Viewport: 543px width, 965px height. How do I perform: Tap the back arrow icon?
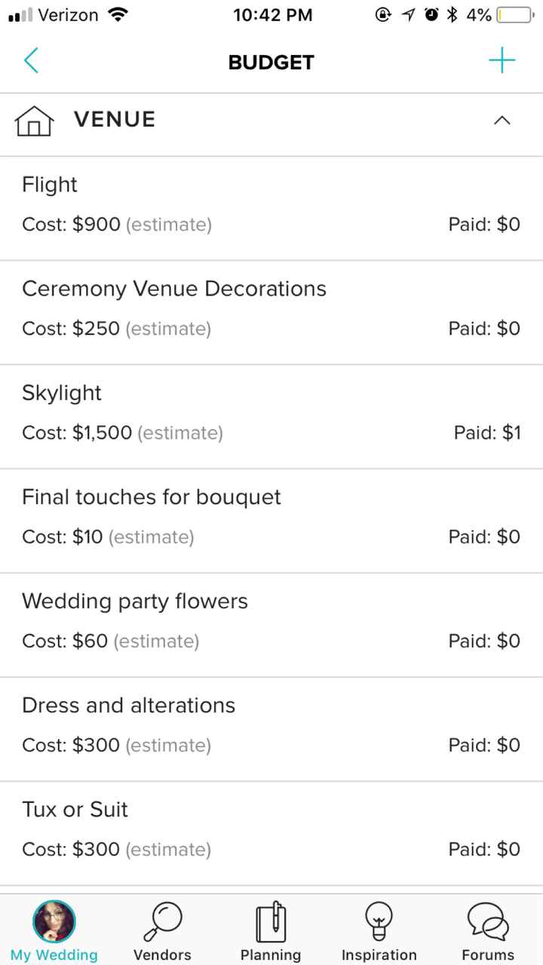(31, 61)
